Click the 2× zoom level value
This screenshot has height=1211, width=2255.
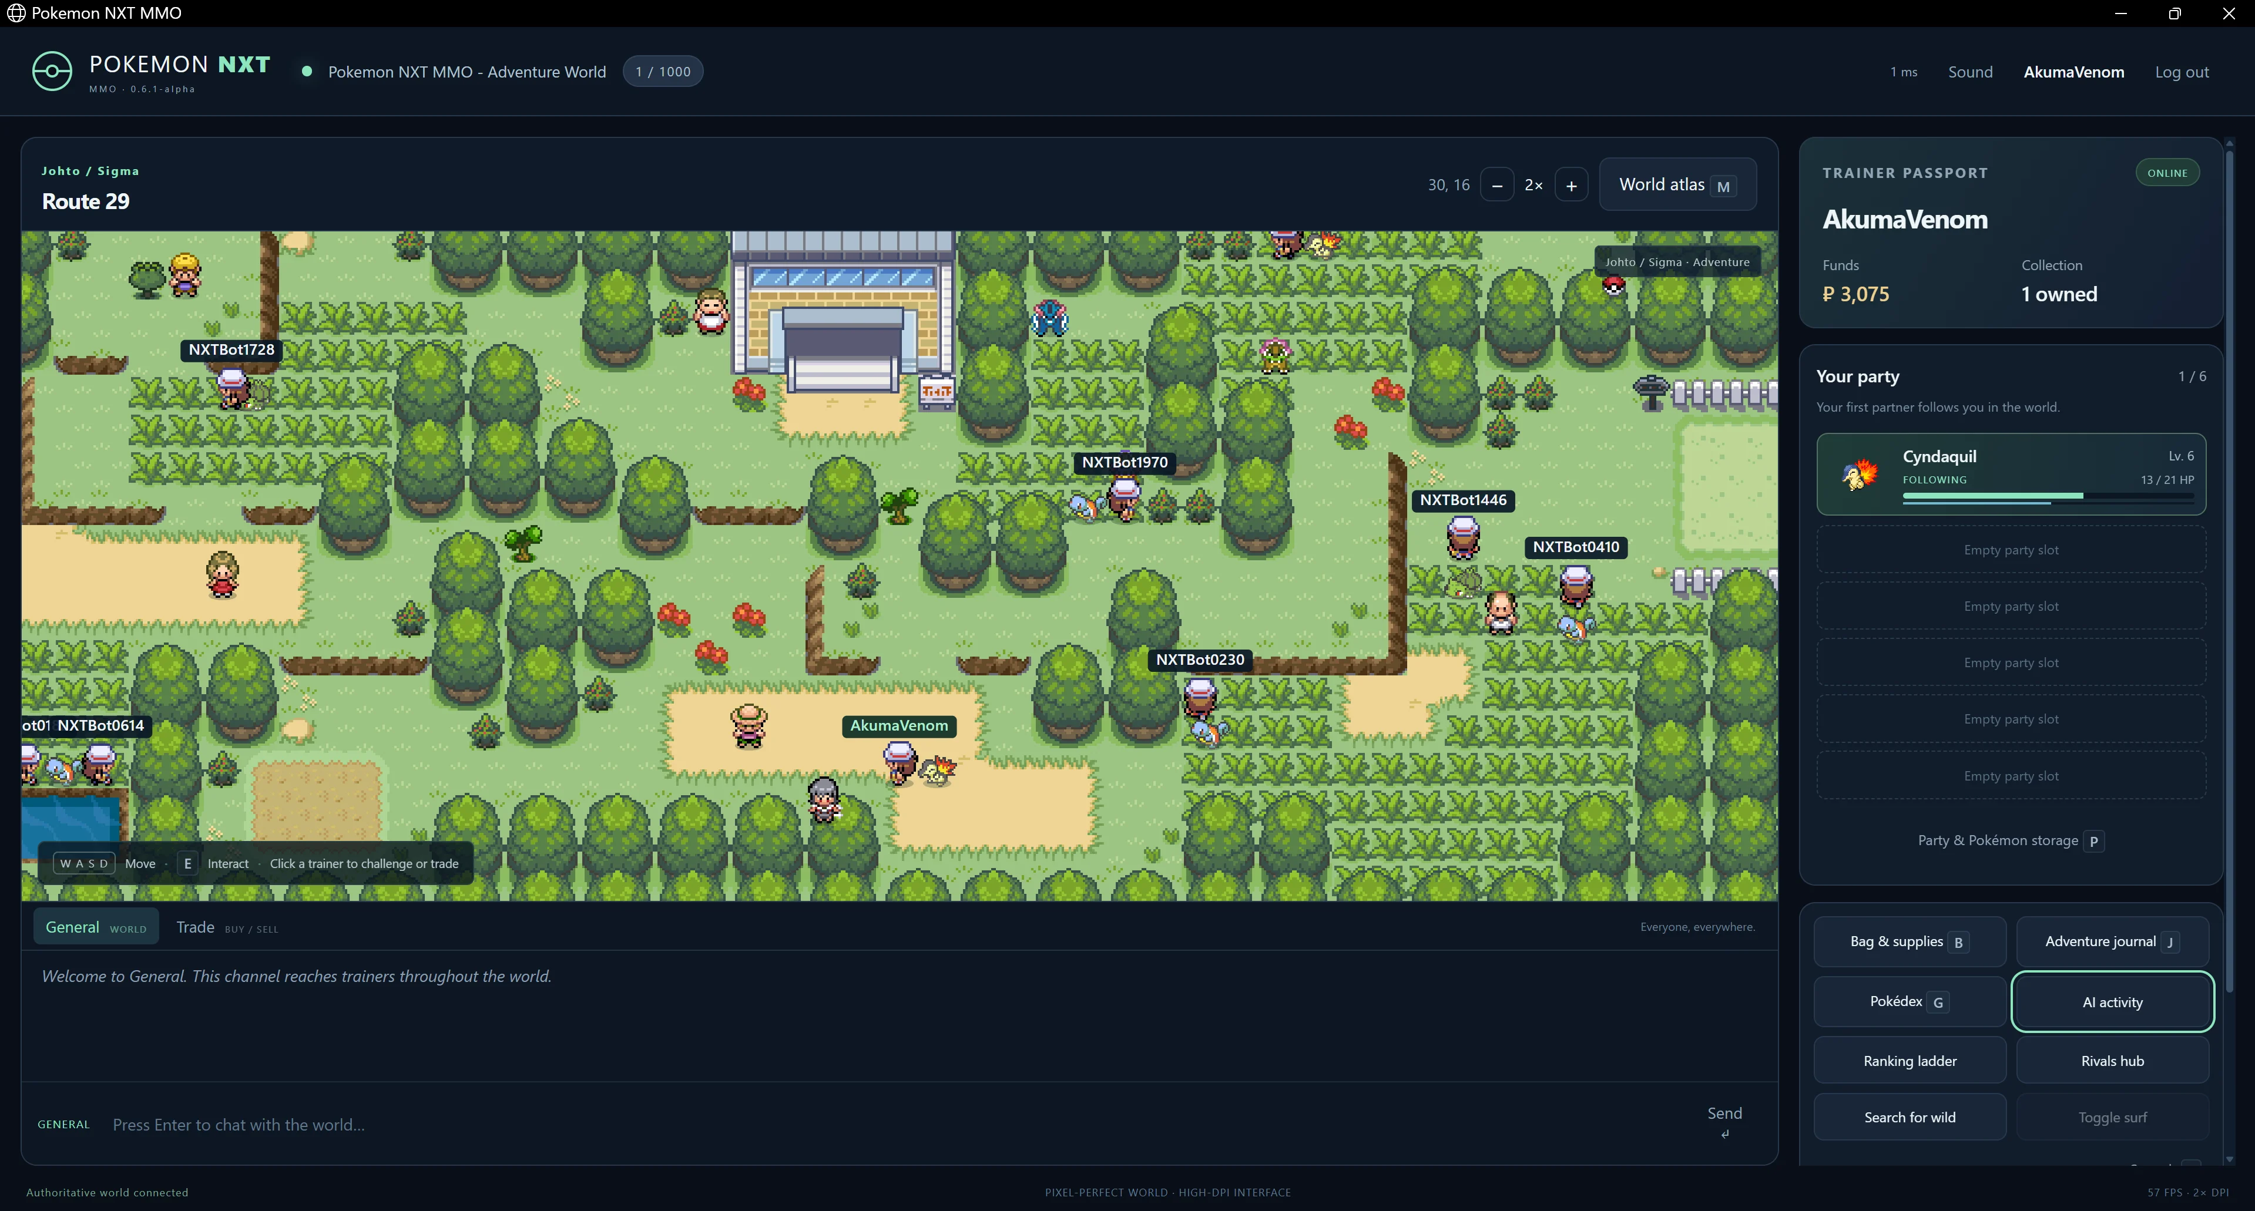click(1533, 186)
